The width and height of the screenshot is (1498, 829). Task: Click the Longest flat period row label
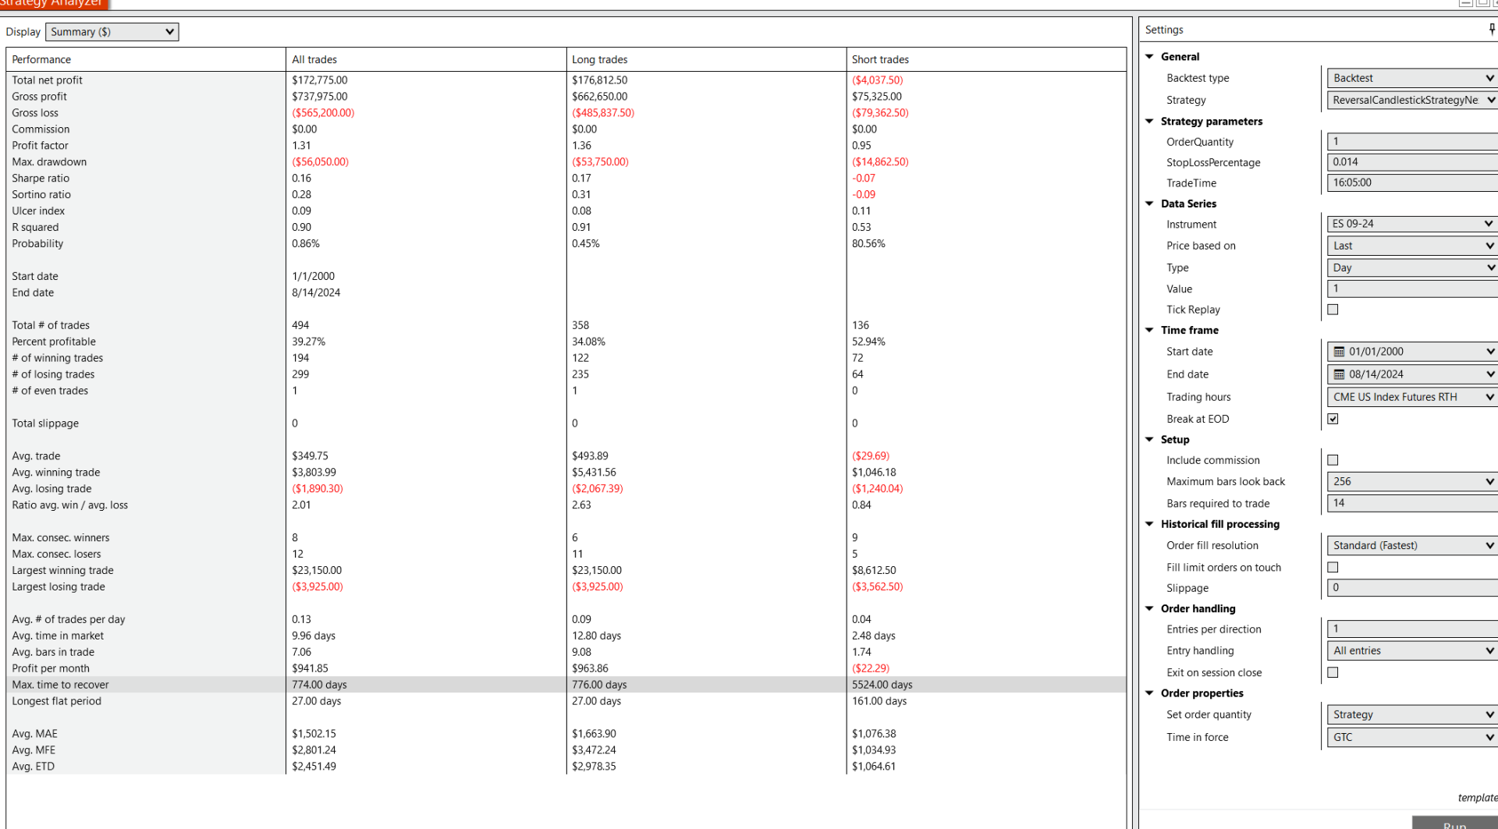pos(56,701)
